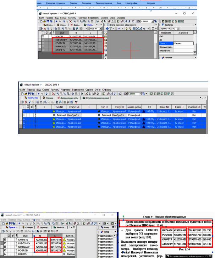
Task: Click the IV класс value field in Свойства
Action: [183, 43]
